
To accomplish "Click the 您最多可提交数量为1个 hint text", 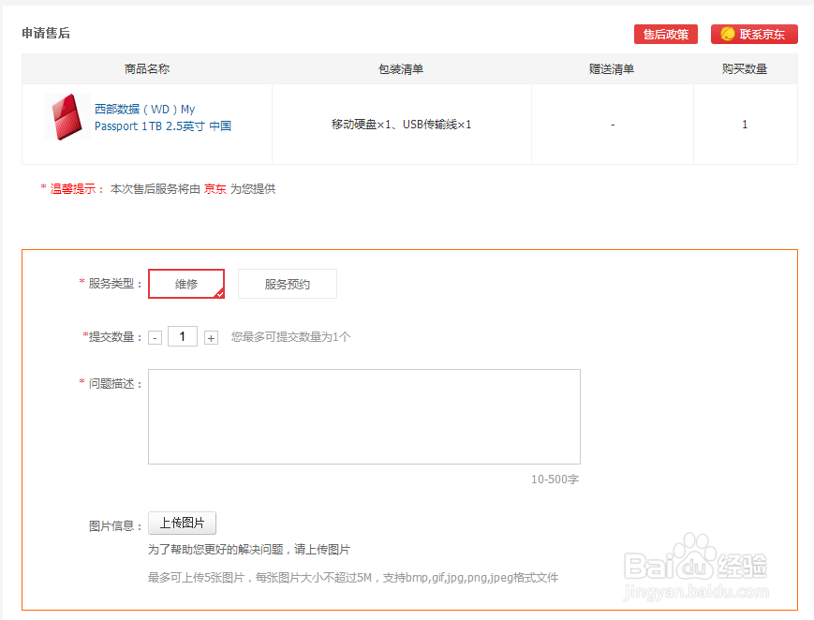I will pyautogui.click(x=290, y=337).
